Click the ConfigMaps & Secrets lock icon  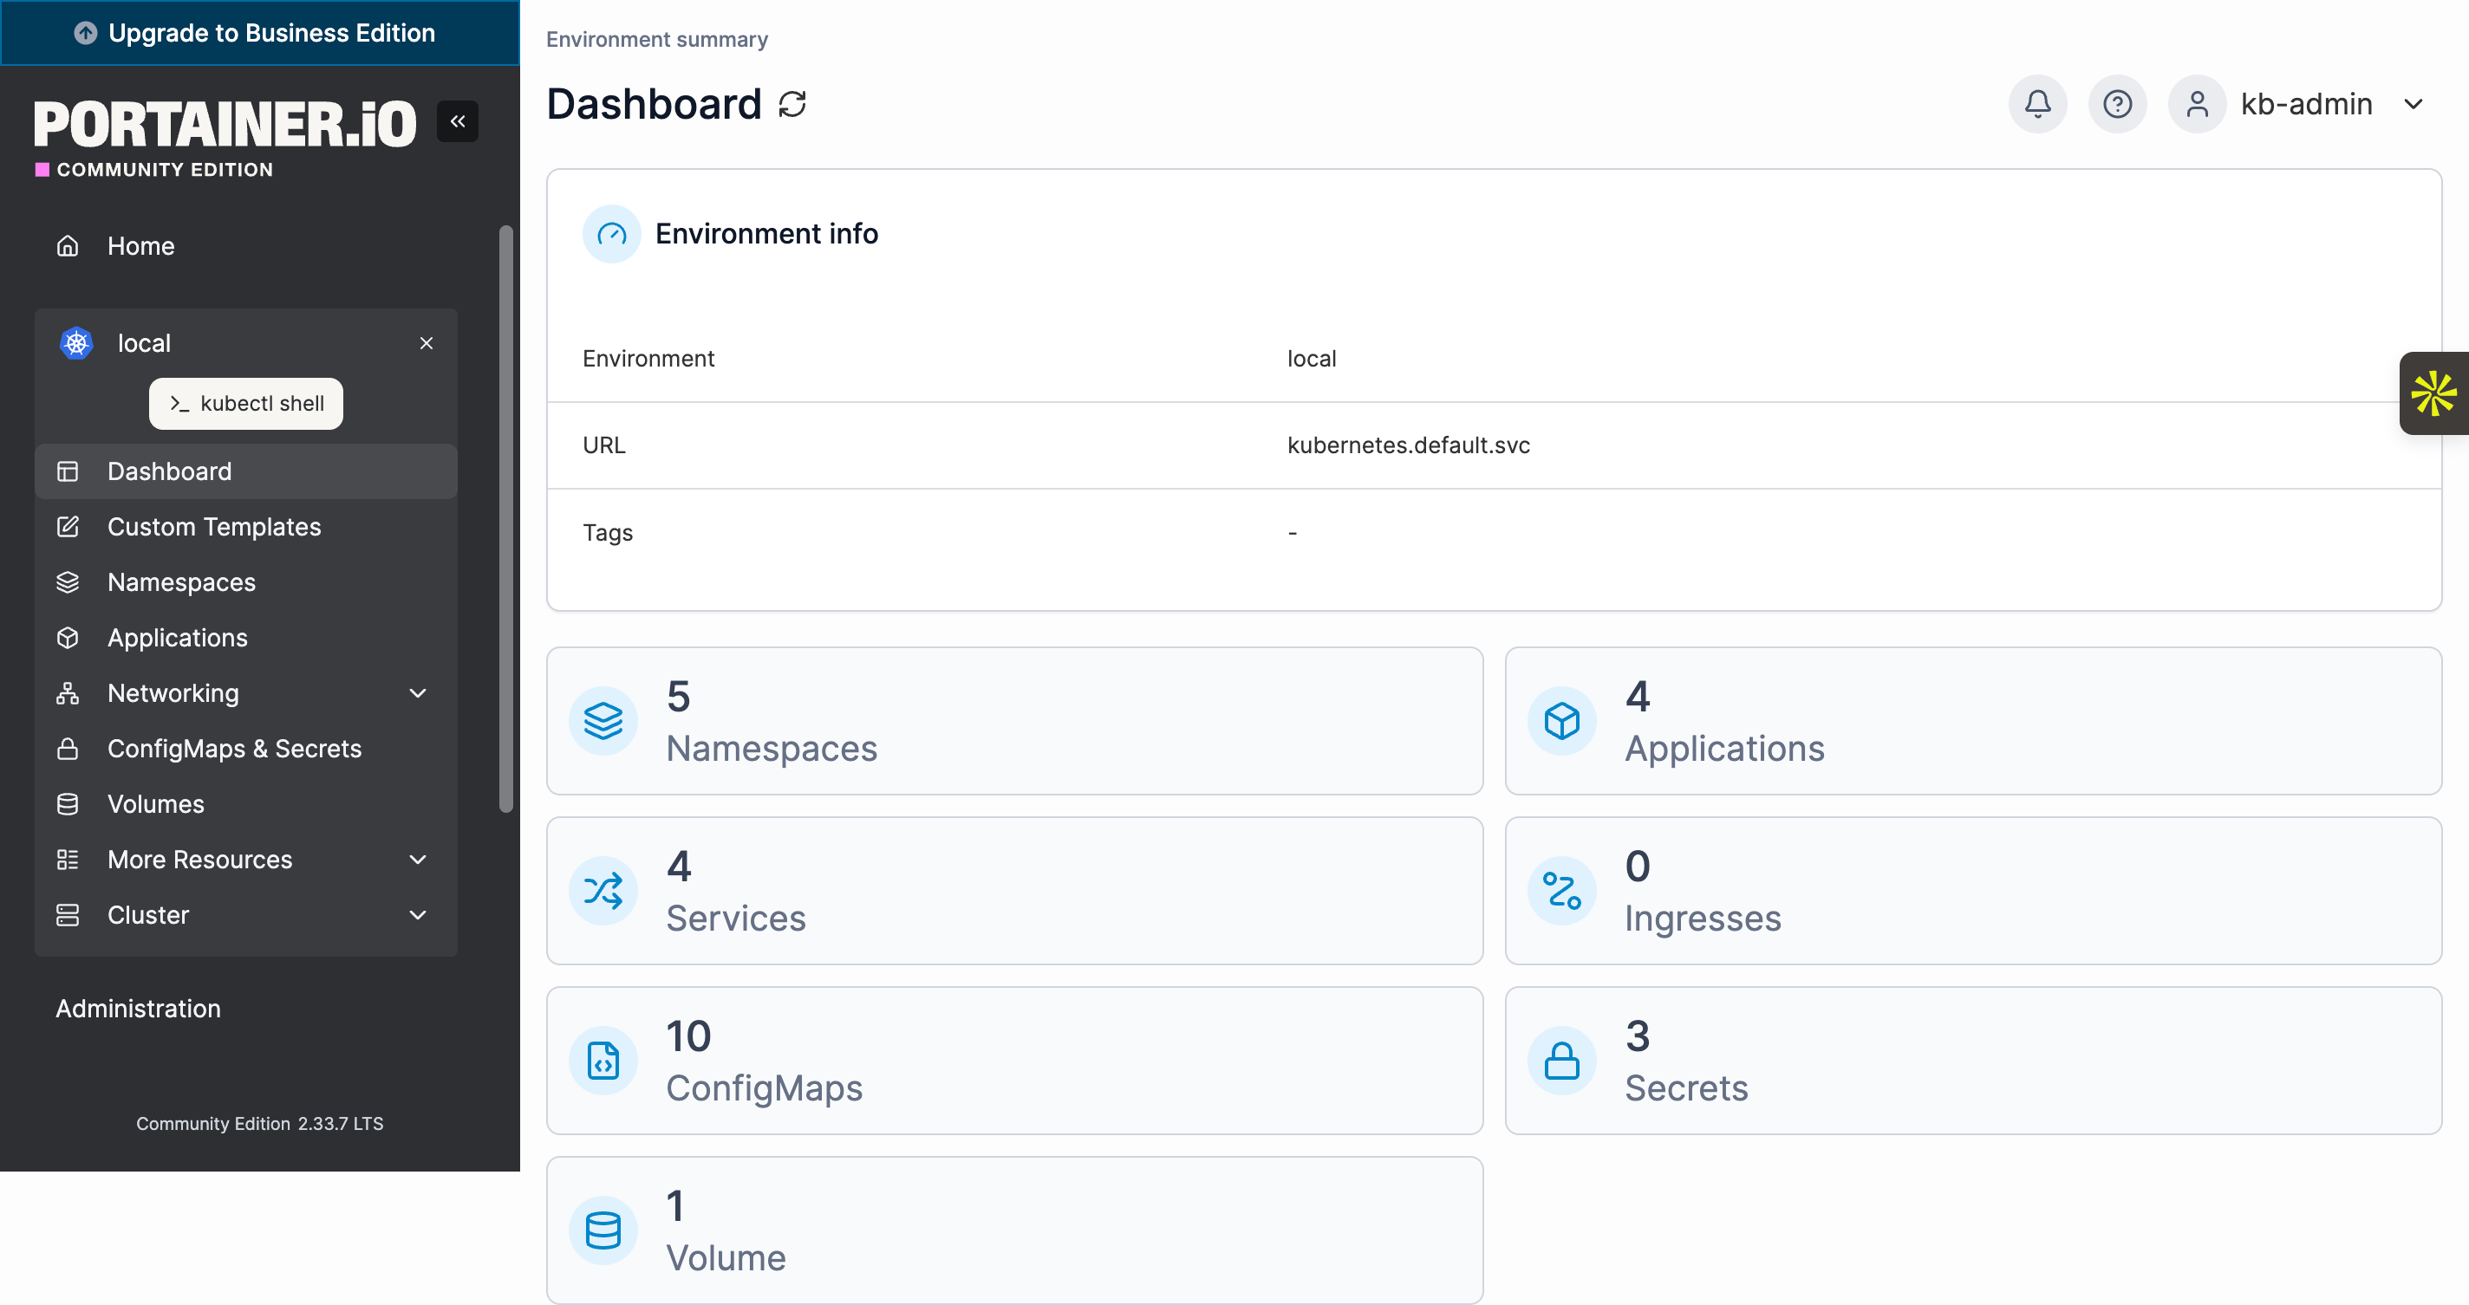click(67, 750)
